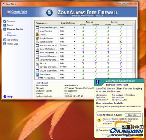146x140 pixels.
Task: Open SmartDefense dropdown for TeamViewer
Action: pos(75,74)
